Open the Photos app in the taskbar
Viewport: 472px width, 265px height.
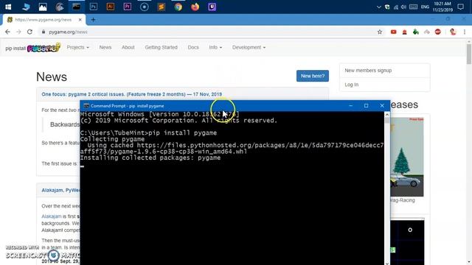pos(43,7)
